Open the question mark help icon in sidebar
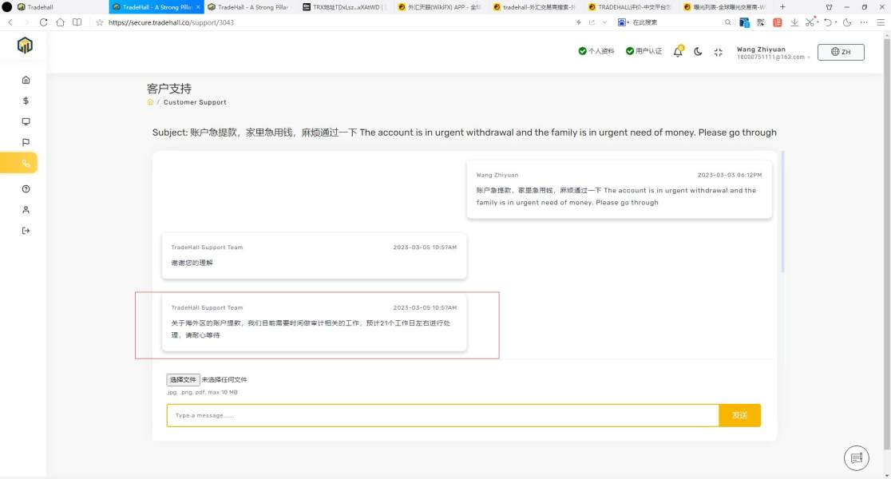This screenshot has width=891, height=479. [26, 189]
